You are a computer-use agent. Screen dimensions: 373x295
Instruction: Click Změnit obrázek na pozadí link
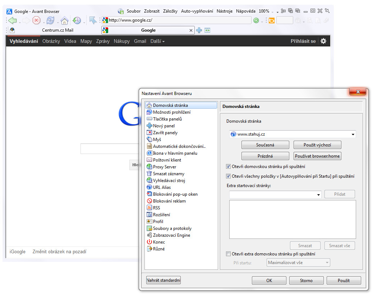(59, 252)
